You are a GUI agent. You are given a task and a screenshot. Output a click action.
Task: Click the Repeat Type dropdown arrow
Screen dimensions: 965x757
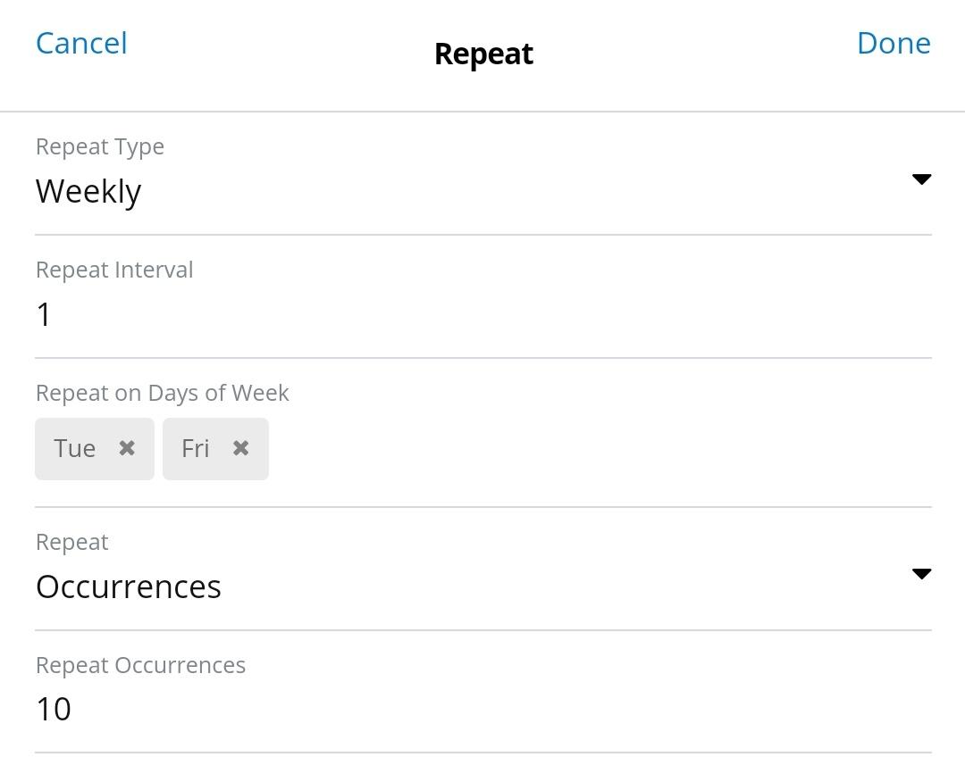pos(922,179)
